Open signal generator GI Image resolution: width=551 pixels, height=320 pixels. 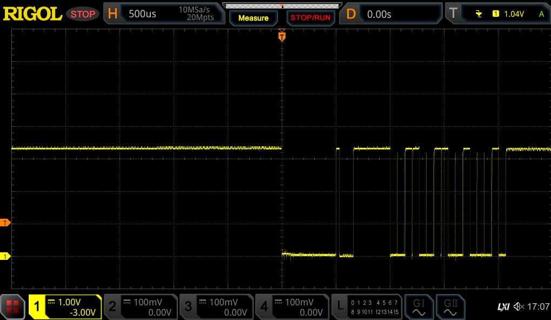(419, 308)
